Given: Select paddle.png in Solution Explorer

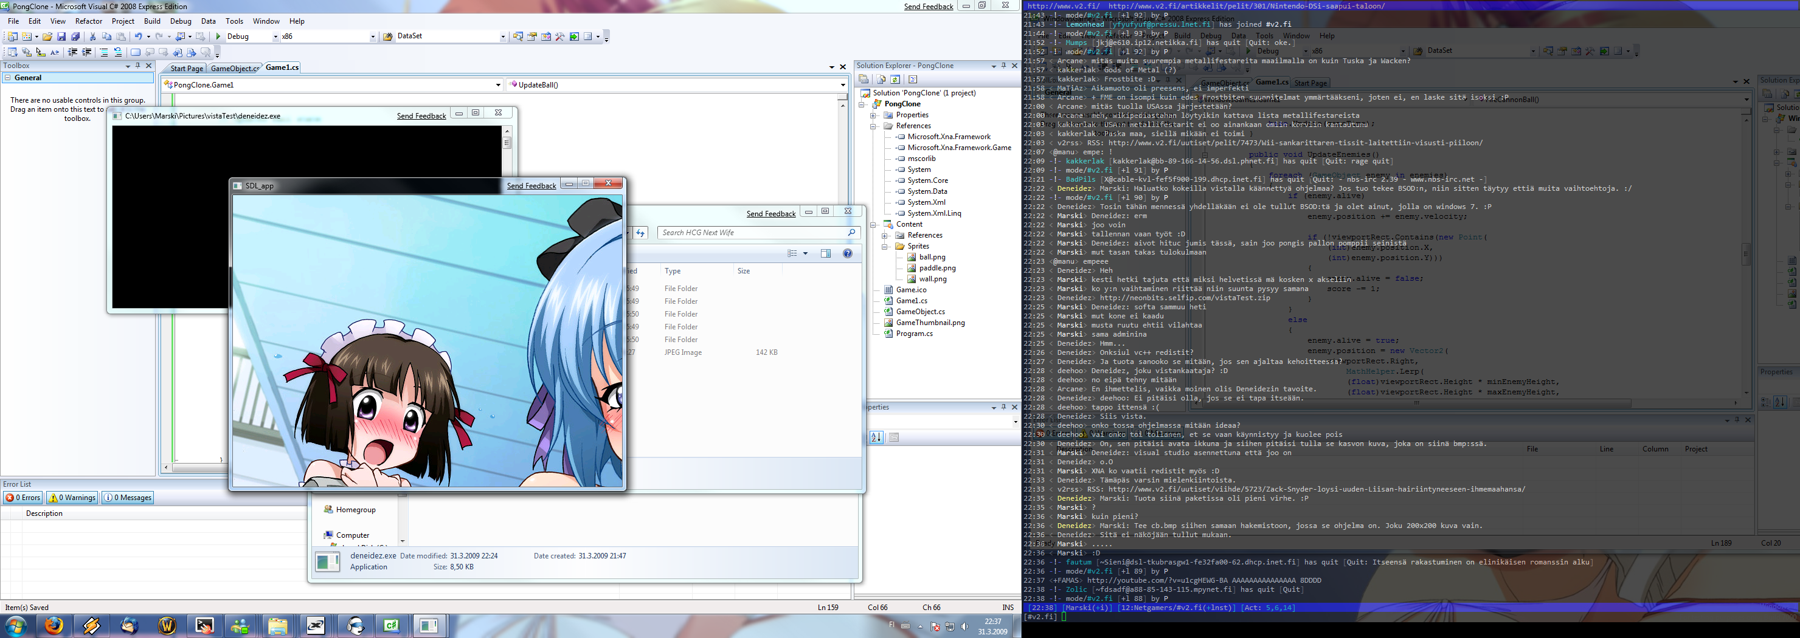Looking at the screenshot, I should coord(937,268).
